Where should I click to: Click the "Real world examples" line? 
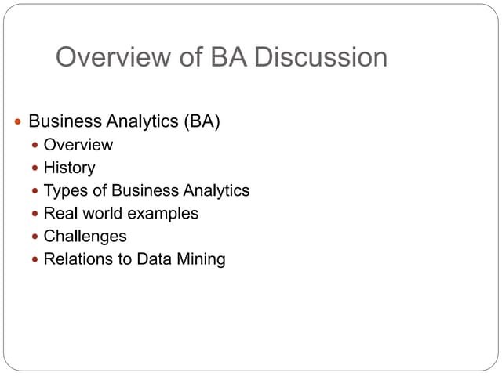click(121, 213)
